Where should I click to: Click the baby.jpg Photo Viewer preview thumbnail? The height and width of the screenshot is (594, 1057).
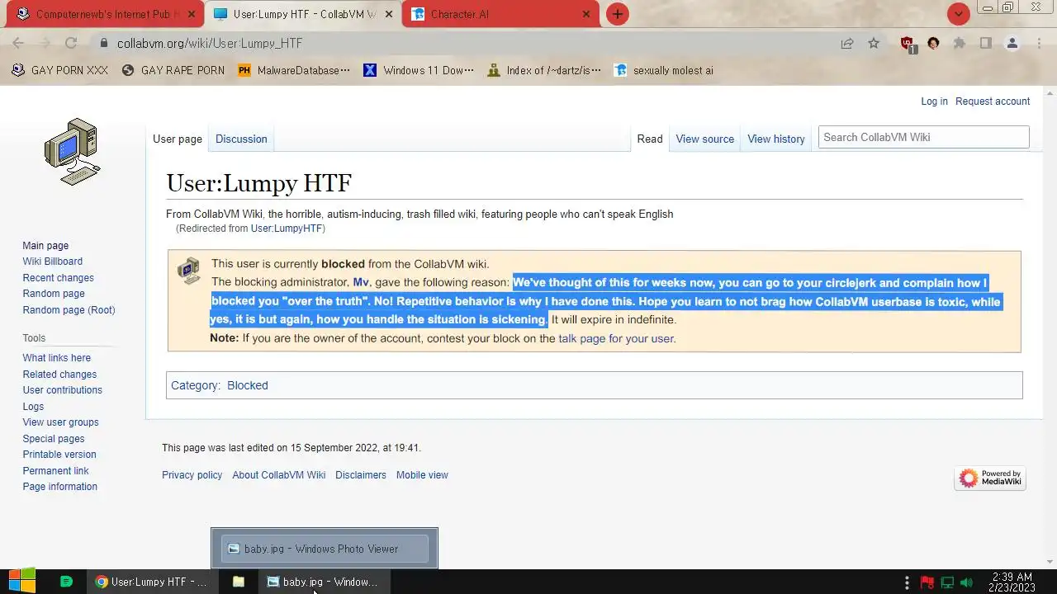click(x=325, y=549)
